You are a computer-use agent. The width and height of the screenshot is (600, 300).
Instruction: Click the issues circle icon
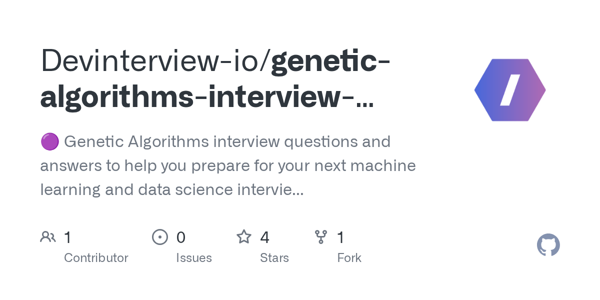[x=160, y=236]
